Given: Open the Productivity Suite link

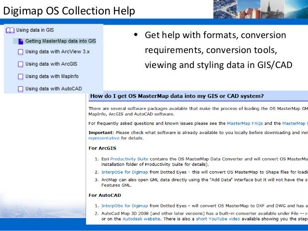Looking at the screenshot, I should pyautogui.click(x=129, y=159).
